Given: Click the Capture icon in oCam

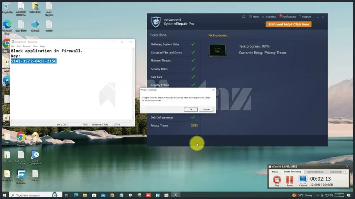Looking at the screenshot, I should [303, 181].
